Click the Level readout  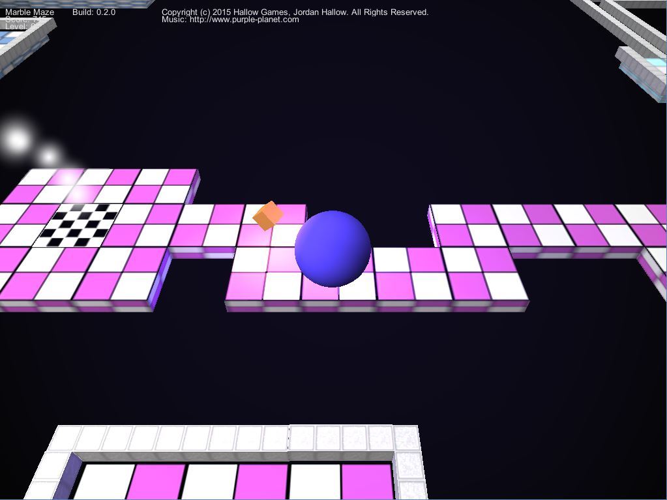point(20,27)
